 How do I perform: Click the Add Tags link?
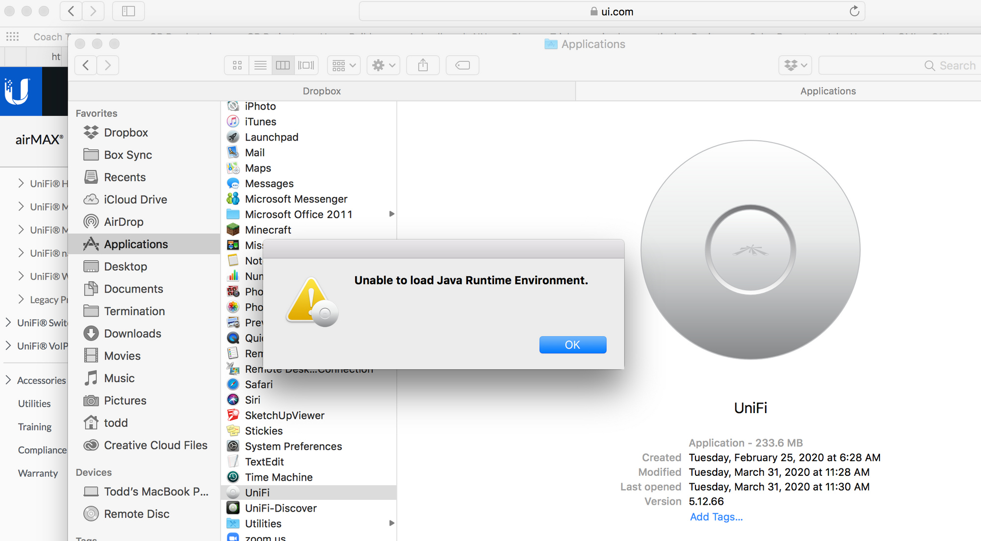[716, 517]
